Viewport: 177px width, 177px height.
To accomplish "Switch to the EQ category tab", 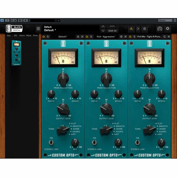I will click(15, 35).
